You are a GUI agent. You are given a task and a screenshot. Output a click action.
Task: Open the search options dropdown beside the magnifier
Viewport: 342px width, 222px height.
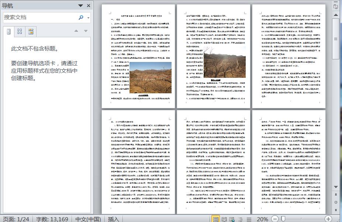[88, 17]
